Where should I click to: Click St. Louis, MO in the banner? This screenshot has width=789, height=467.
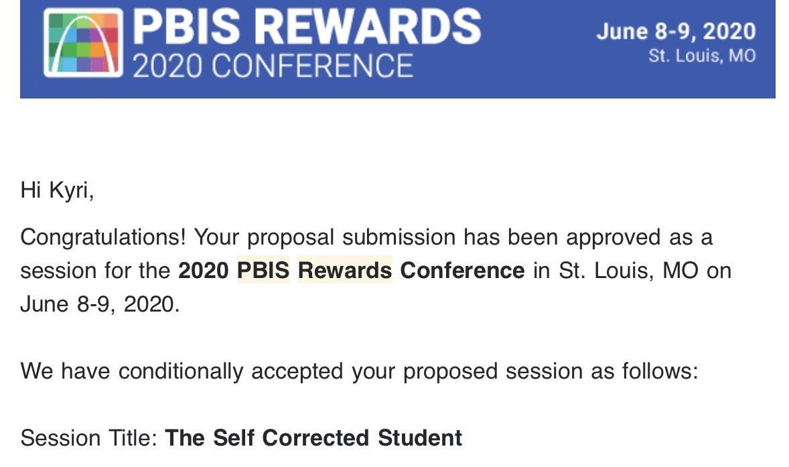(702, 56)
